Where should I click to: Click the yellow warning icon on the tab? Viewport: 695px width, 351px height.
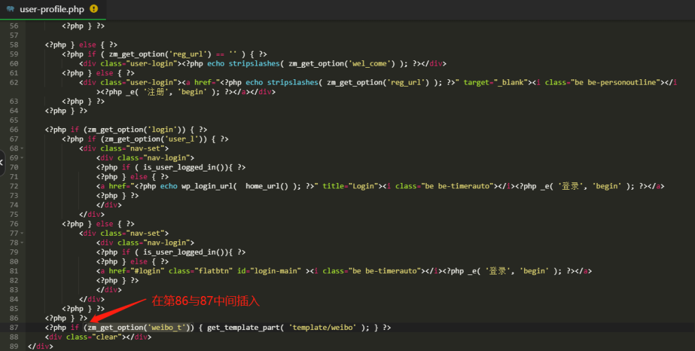[93, 9]
